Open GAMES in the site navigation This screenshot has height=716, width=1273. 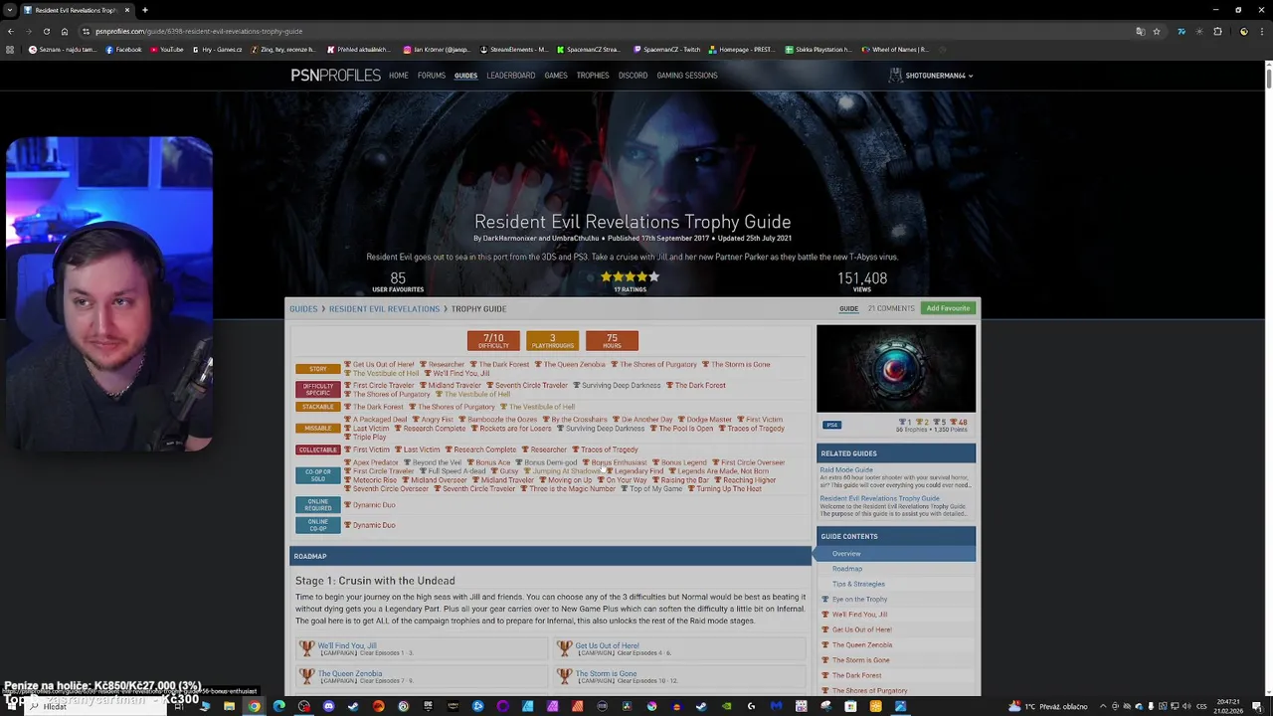556,76
